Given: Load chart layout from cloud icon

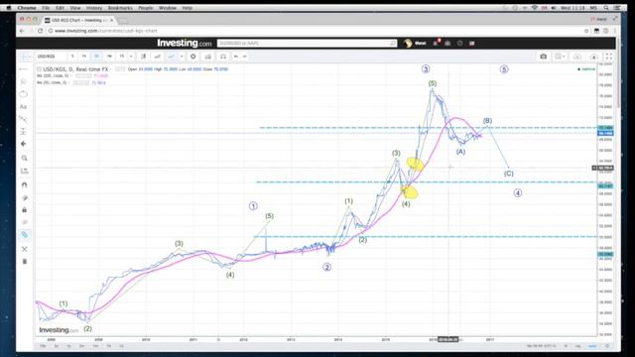Looking at the screenshot, I should tap(577, 57).
